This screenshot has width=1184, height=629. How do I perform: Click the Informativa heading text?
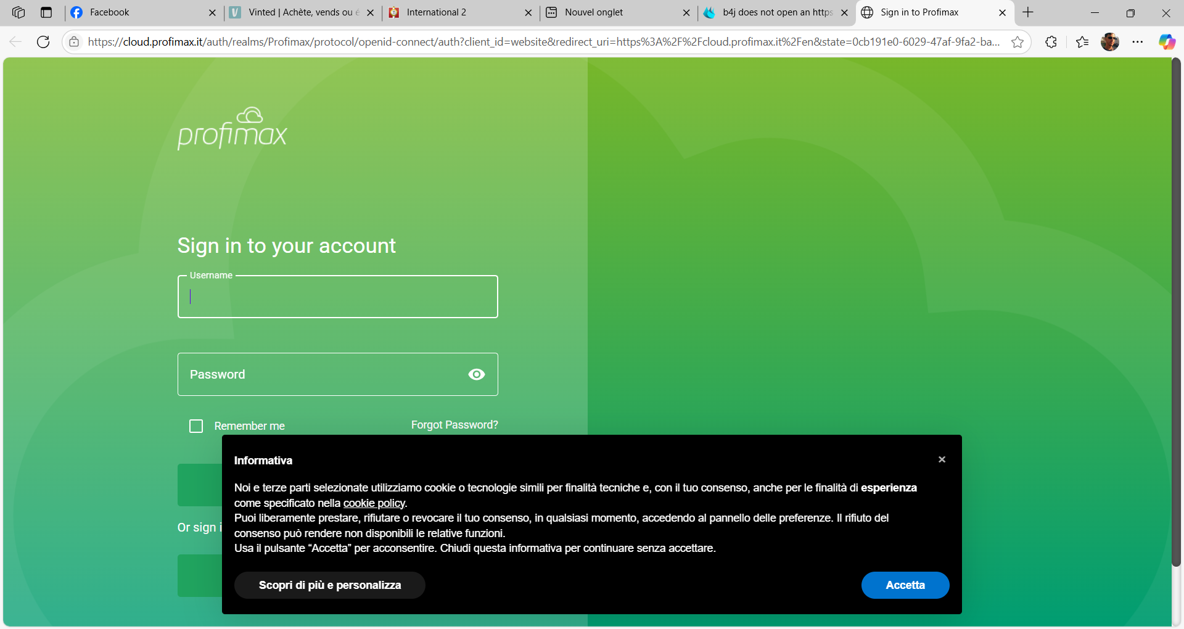pyautogui.click(x=263, y=461)
